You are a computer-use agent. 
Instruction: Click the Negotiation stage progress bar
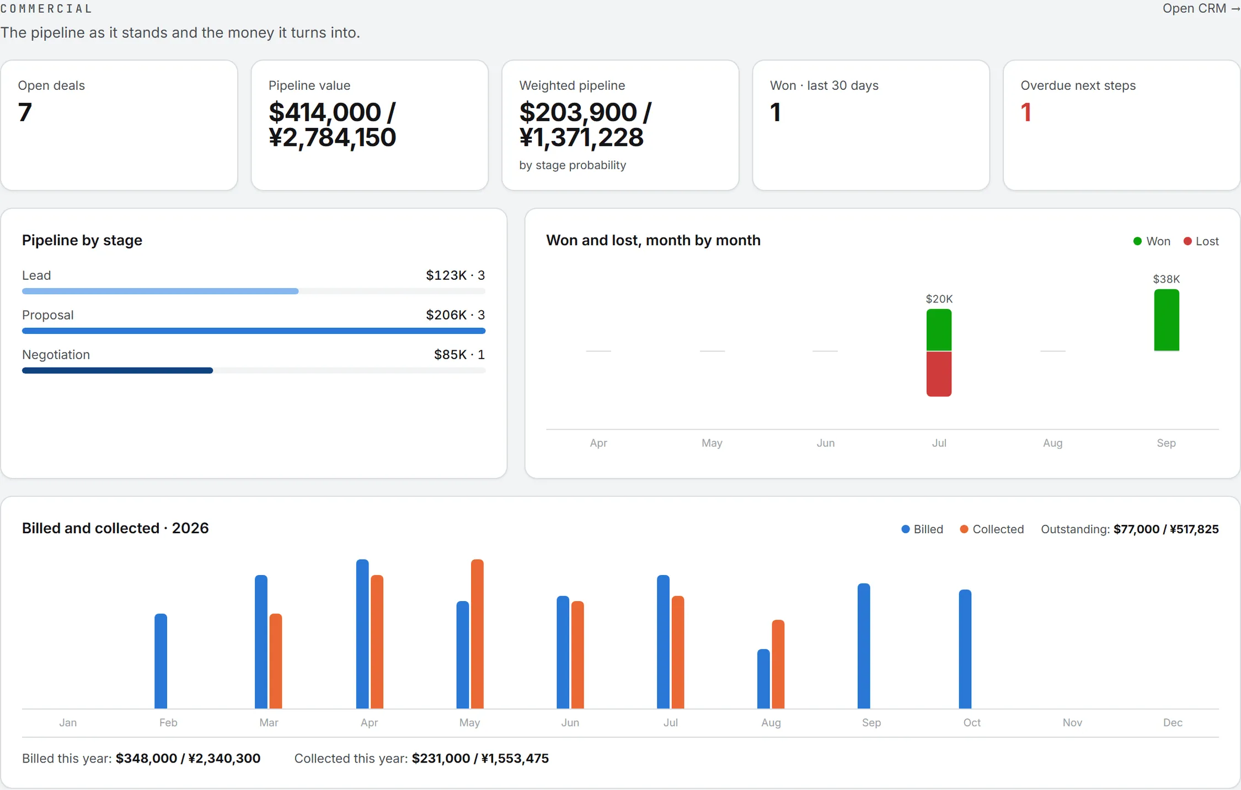coord(254,370)
